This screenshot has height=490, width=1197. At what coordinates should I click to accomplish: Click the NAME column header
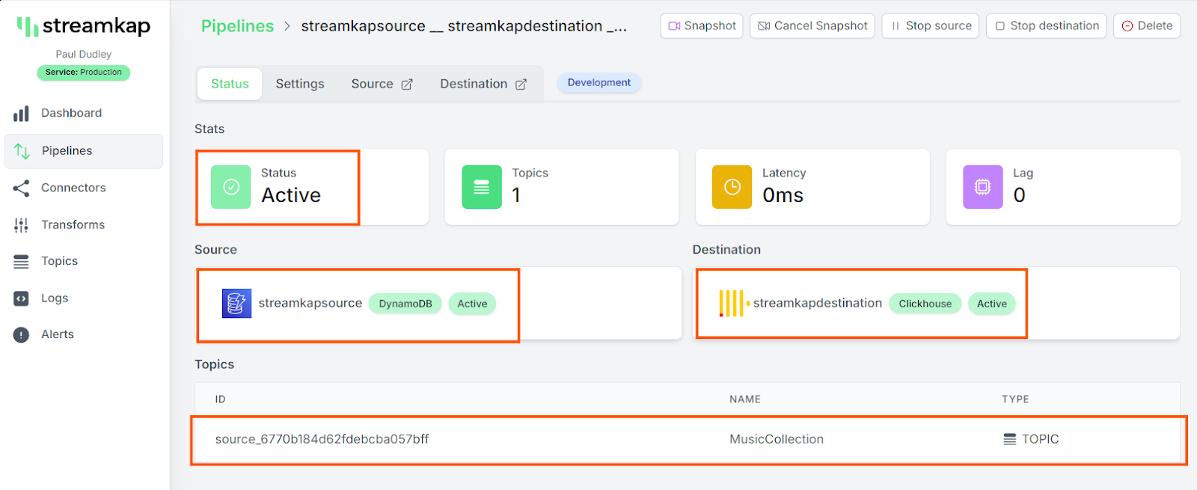(x=745, y=399)
